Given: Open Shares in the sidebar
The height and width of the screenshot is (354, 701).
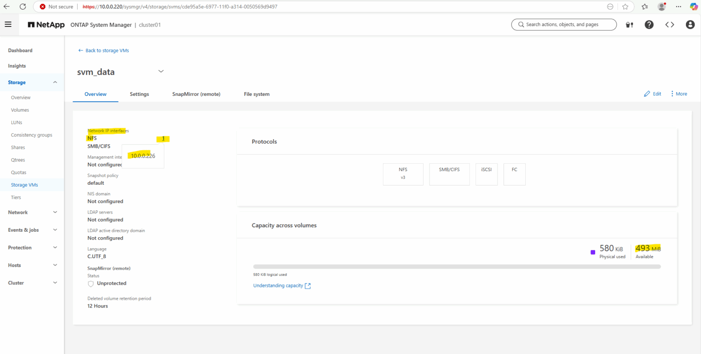Looking at the screenshot, I should (x=18, y=147).
